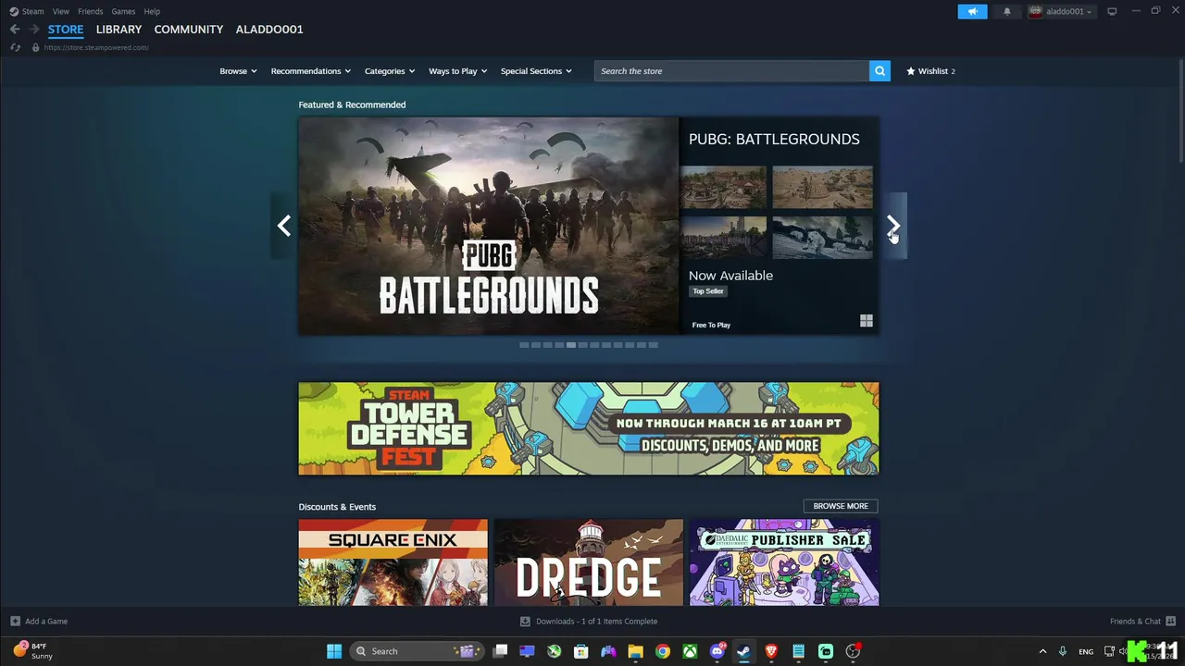Click the Windows platform icon on PUBG
The width and height of the screenshot is (1185, 666).
[x=867, y=321]
